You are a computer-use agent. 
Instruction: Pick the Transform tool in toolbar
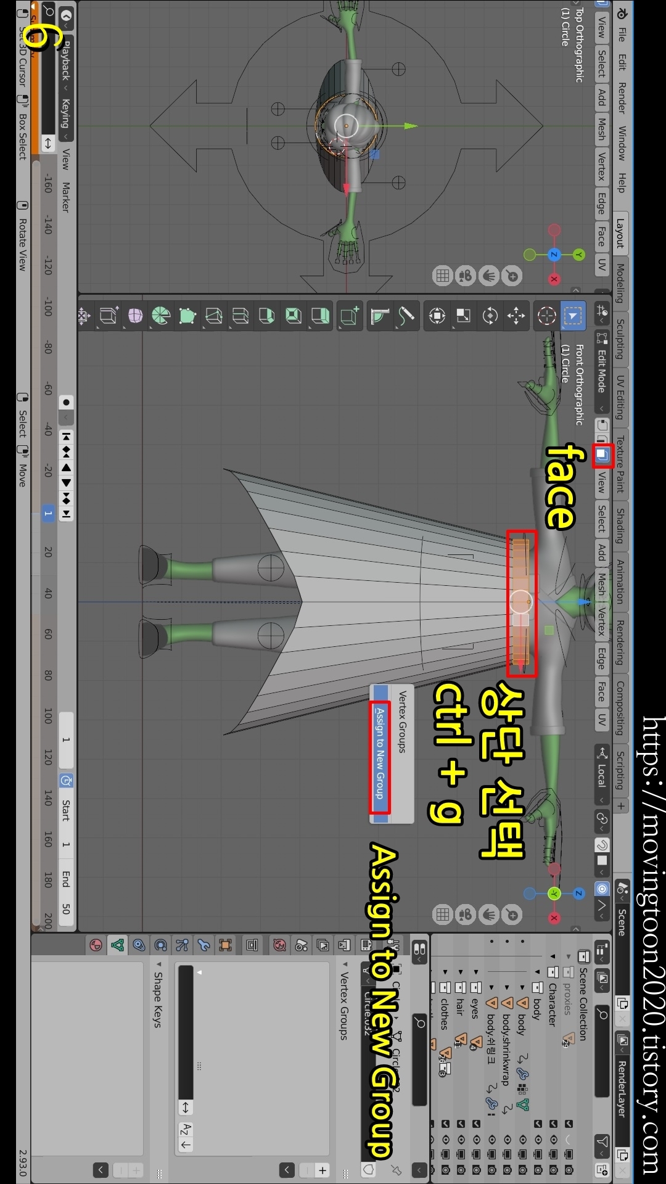point(437,316)
